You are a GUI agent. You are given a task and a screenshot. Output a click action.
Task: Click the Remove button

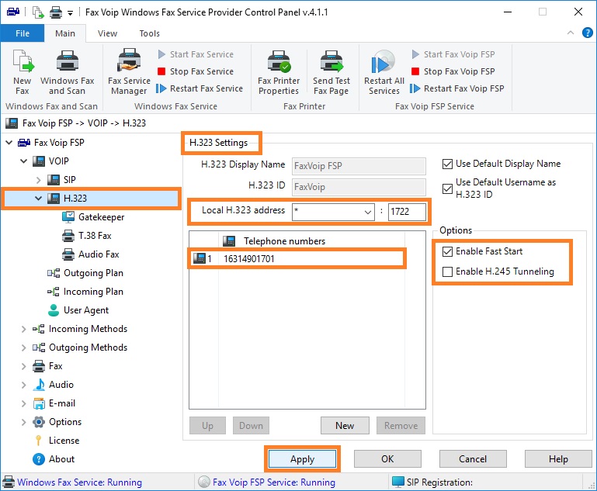(x=401, y=426)
